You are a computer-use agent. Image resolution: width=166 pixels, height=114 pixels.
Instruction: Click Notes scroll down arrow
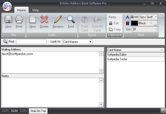pos(101,105)
